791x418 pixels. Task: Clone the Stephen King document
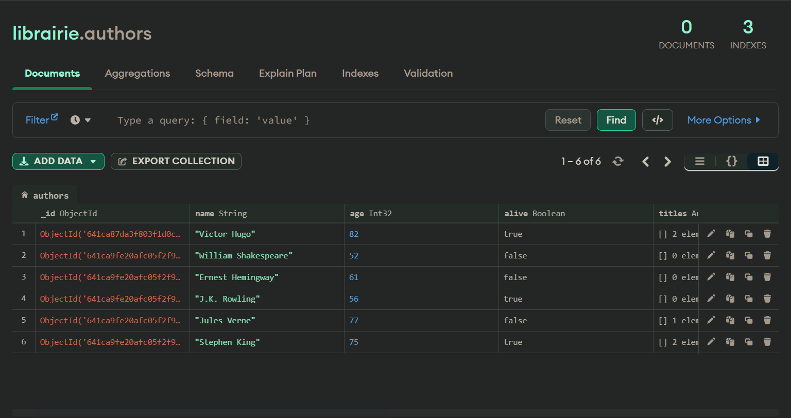(749, 342)
